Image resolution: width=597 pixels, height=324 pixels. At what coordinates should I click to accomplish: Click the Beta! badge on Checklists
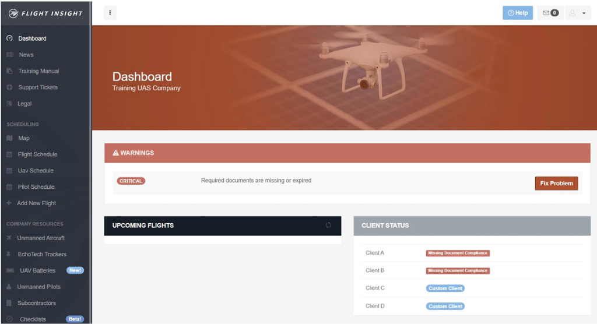[75, 319]
